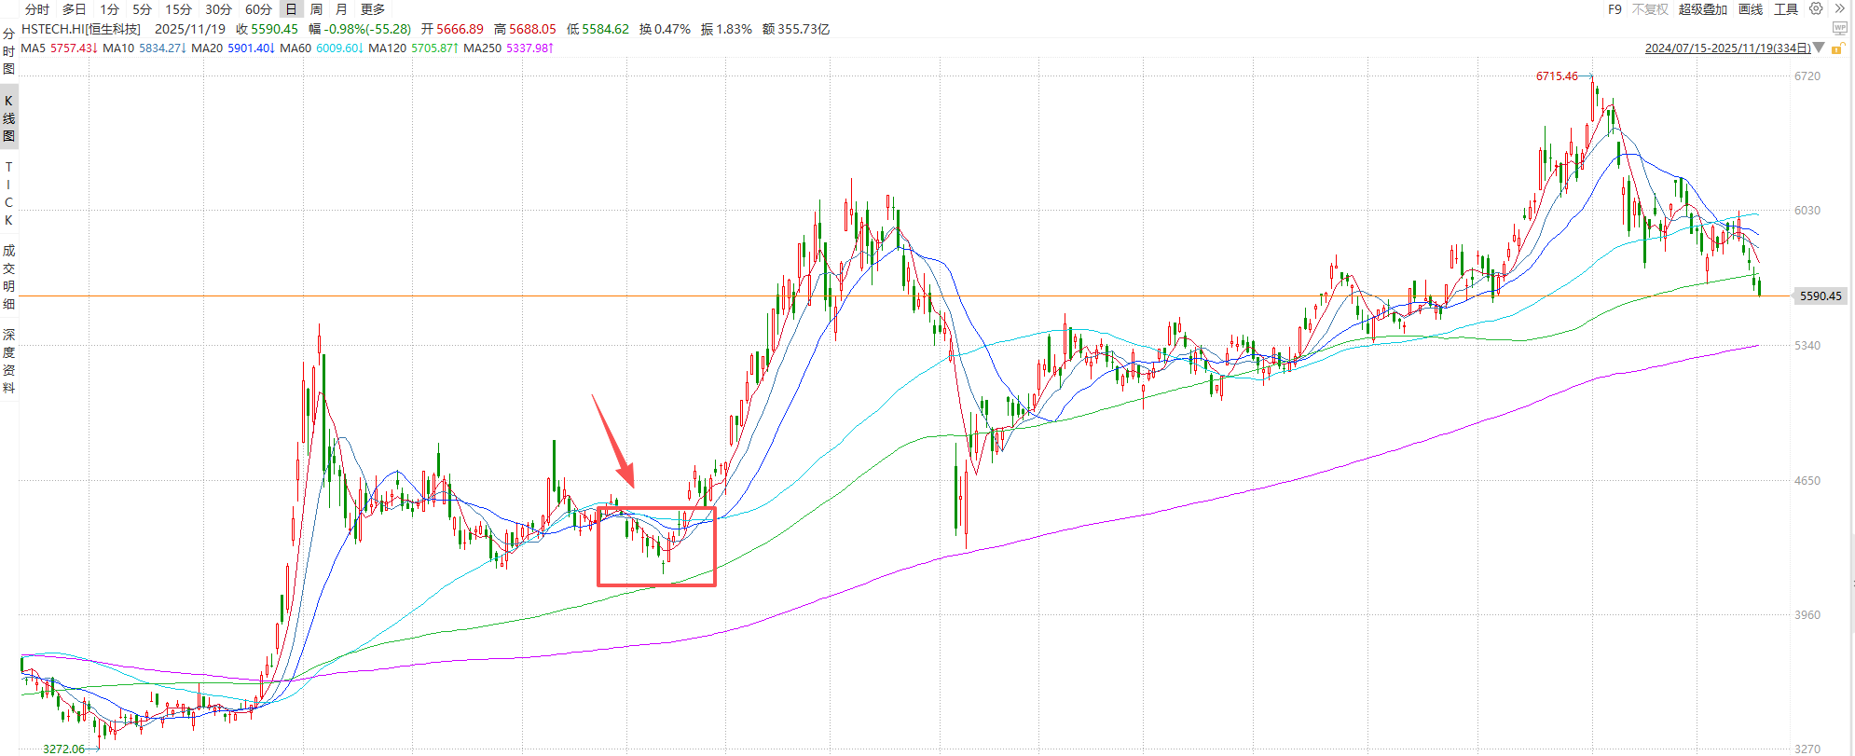Open 分时图 vertical side tab
This screenshot has width=1855, height=756.
click(x=8, y=51)
